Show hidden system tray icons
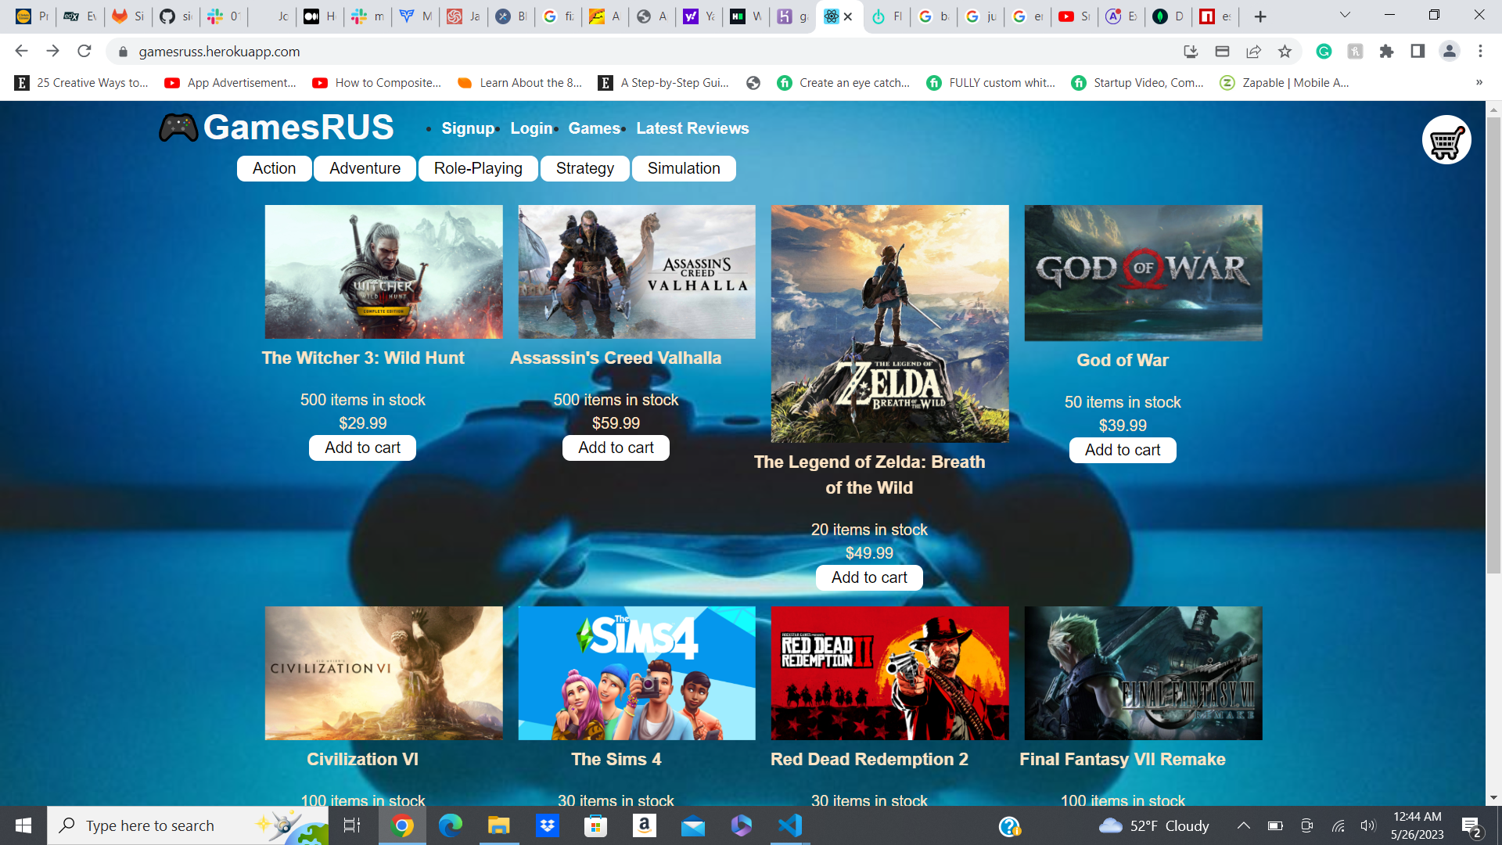Image resolution: width=1502 pixels, height=845 pixels. [1243, 825]
